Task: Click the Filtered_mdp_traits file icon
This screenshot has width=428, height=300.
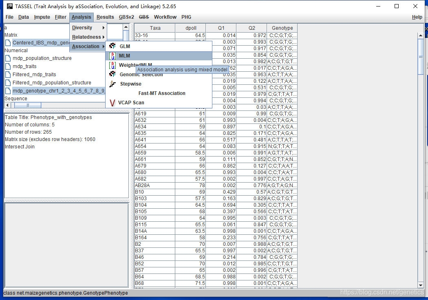Action: 8,75
